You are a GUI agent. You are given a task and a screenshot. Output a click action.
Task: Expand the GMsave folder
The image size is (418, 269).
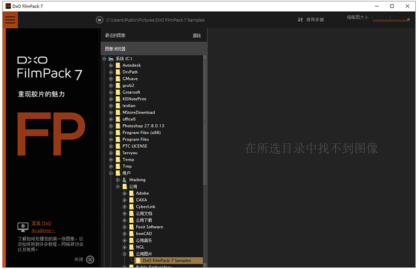(x=111, y=79)
